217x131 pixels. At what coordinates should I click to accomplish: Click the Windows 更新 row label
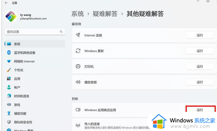tap(94, 51)
